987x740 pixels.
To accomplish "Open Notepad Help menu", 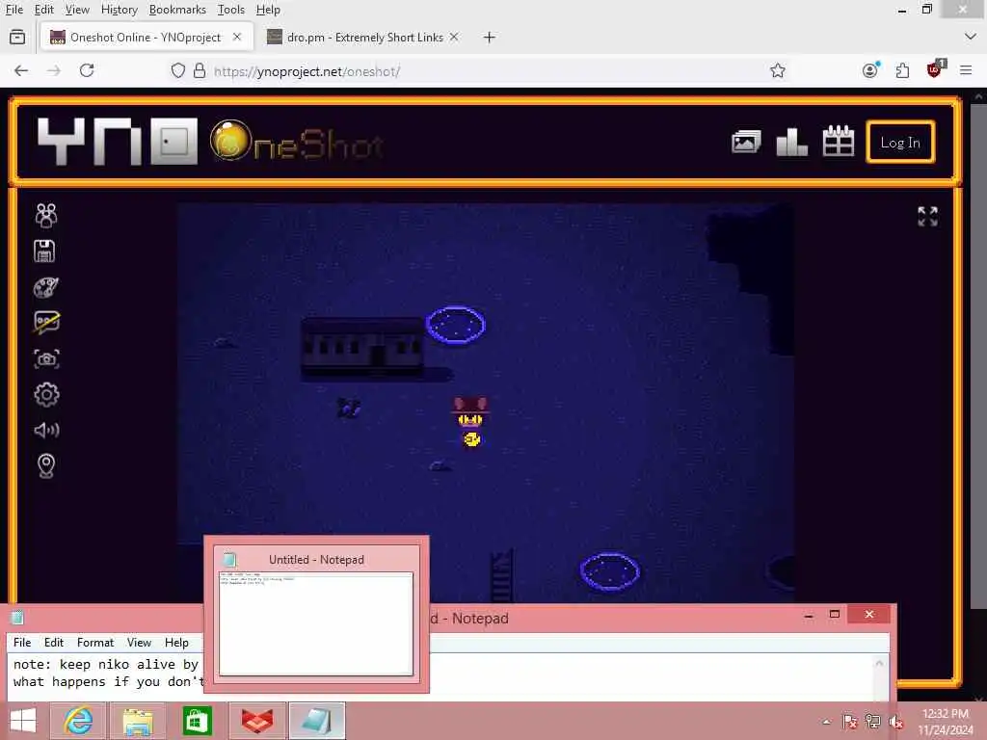I will click(176, 643).
